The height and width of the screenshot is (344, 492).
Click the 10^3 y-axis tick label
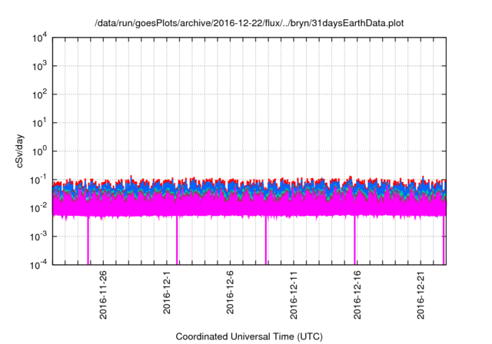point(39,66)
